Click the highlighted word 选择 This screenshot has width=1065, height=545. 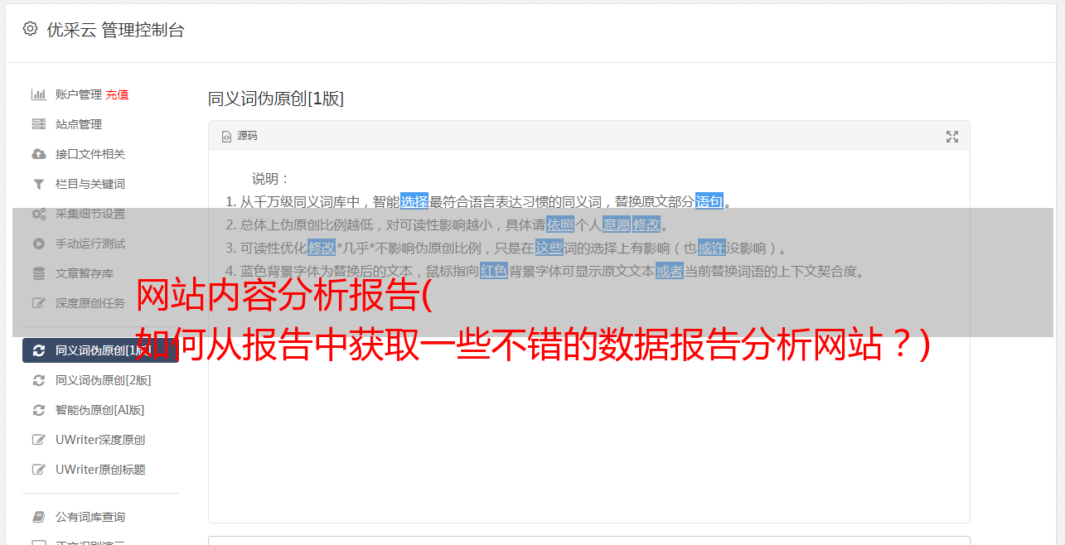click(x=414, y=201)
